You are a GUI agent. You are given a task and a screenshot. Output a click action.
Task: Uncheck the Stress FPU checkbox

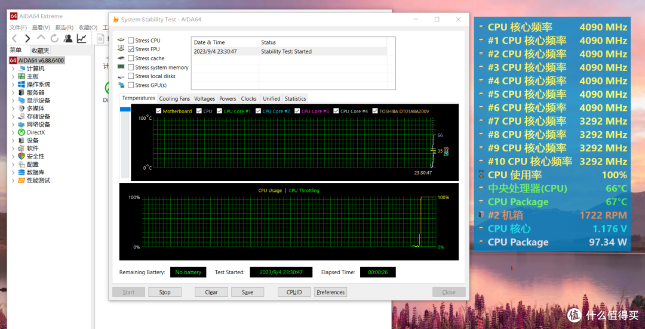131,49
